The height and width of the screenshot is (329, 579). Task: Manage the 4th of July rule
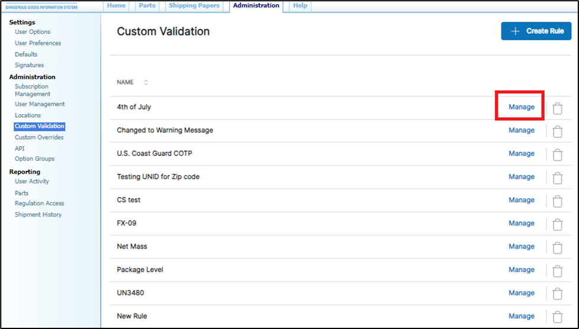click(x=521, y=107)
